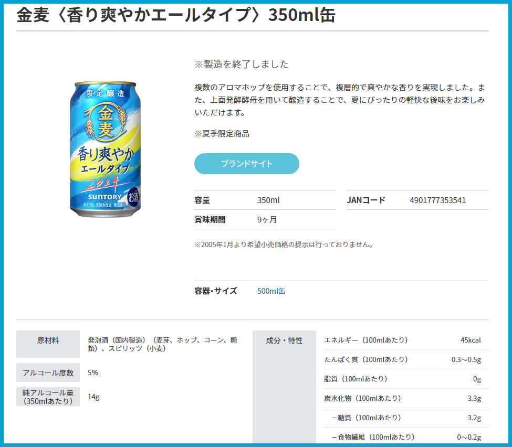Click the ※夏季限定商品 note

point(222,133)
